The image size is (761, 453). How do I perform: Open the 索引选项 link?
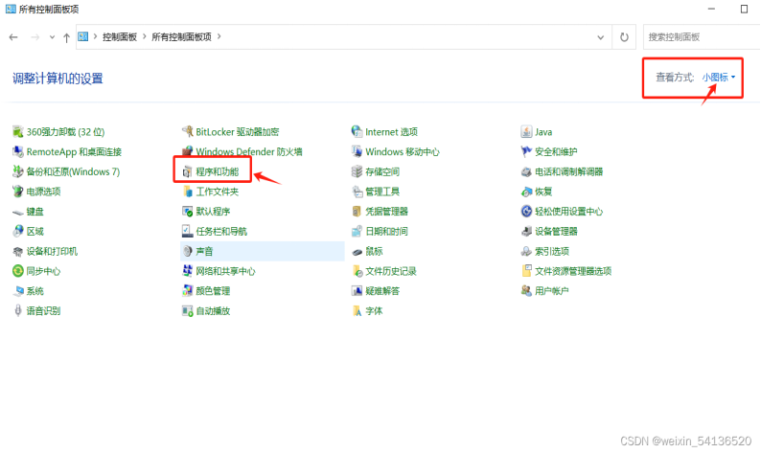click(x=552, y=251)
